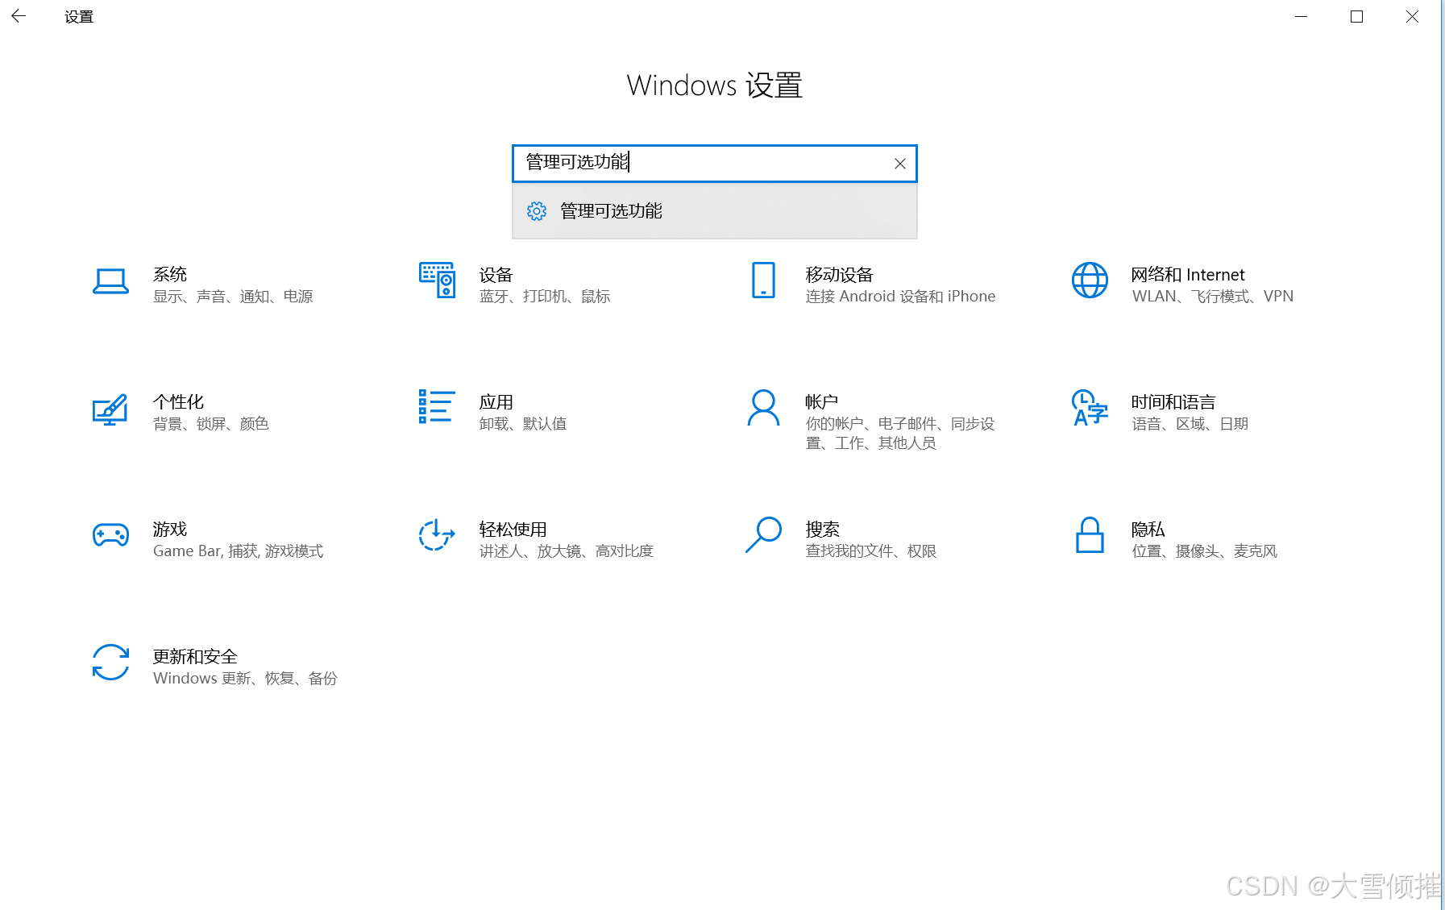Click the text 位置、摄像头、麦克风
The width and height of the screenshot is (1445, 910).
(x=1205, y=551)
